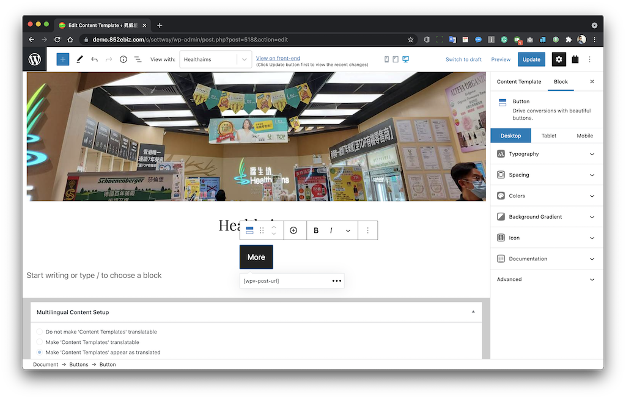Open block toolbar more options
This screenshot has width=626, height=399.
(367, 230)
